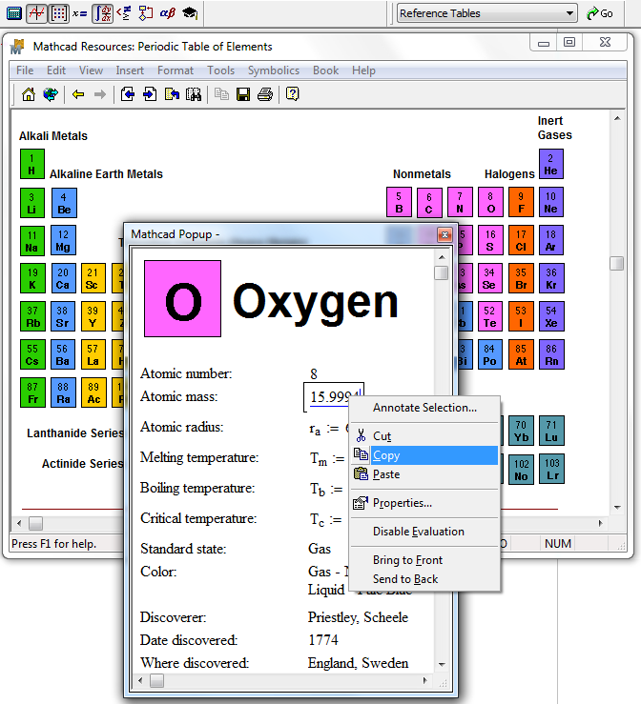
Task: Open help with question mark icon
Action: coord(292,94)
